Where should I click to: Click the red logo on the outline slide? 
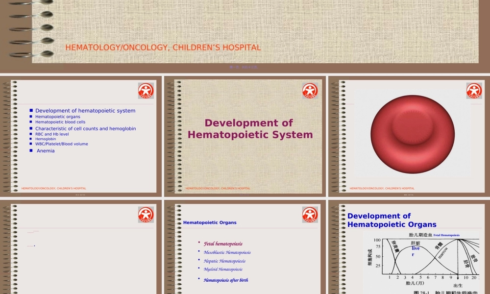(x=146, y=91)
